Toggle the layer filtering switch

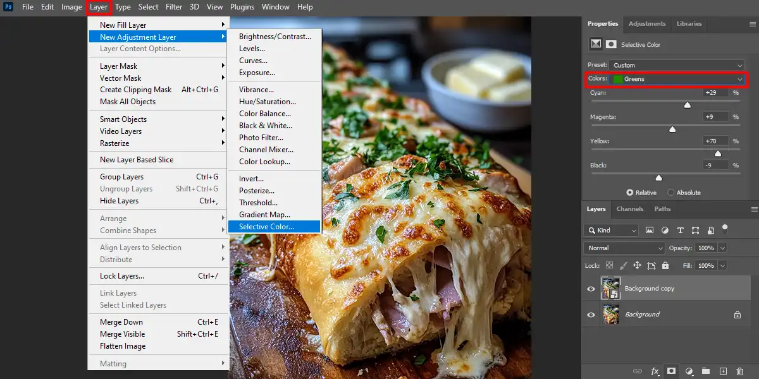[725, 229]
